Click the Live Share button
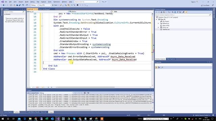Viewport: 216px width, 121px height. (x=205, y=5)
